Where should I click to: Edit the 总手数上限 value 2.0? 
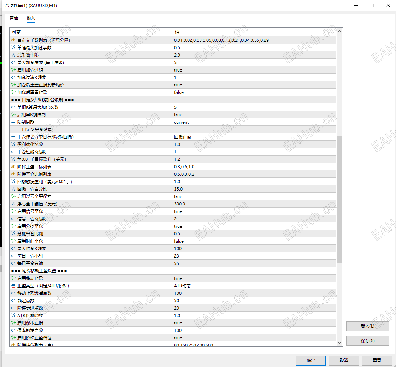[255, 55]
